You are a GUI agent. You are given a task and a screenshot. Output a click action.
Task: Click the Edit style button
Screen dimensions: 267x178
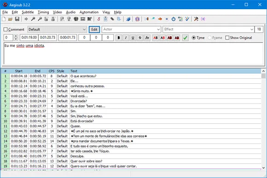click(94, 29)
